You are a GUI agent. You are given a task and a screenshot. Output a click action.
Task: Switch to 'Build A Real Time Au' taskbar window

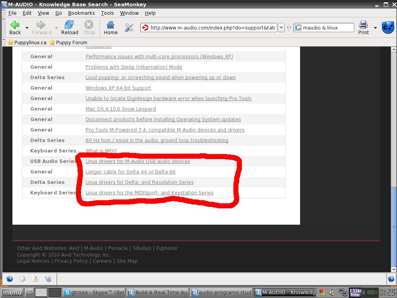157,293
